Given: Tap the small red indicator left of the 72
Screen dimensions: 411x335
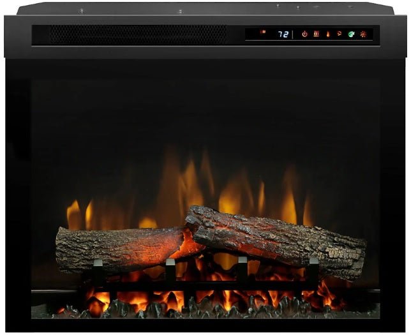Looking at the screenshot, I should 263,32.
